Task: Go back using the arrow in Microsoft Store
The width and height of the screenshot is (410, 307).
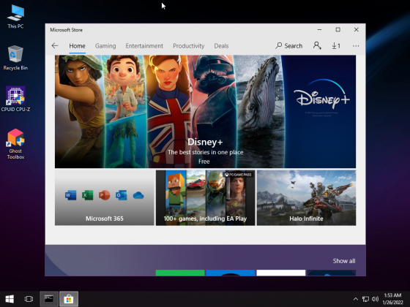Action: [x=55, y=46]
